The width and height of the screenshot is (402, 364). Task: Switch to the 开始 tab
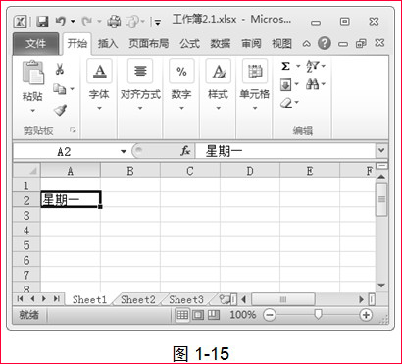77,44
